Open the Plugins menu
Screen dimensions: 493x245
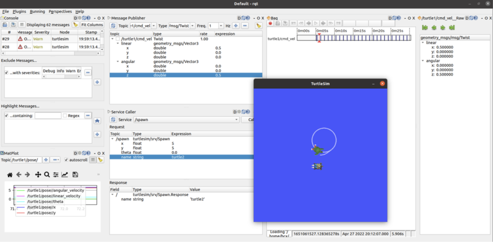click(19, 11)
